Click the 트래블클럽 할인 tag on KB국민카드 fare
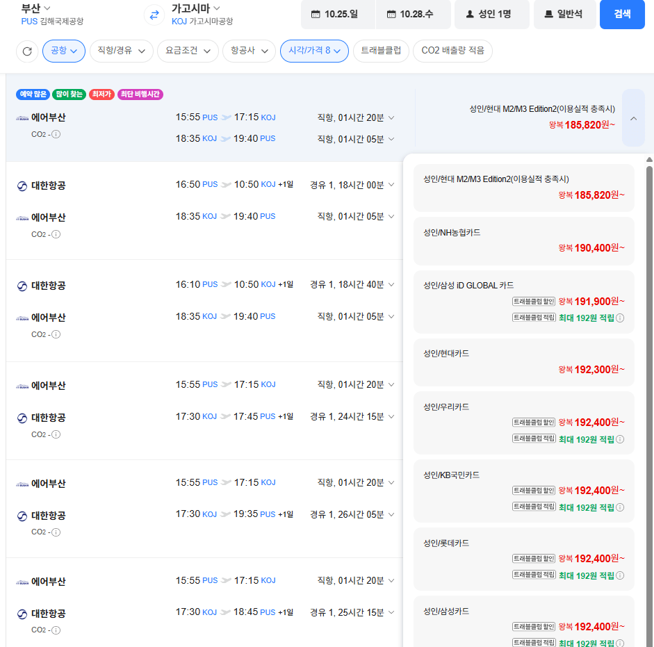 pyautogui.click(x=534, y=490)
